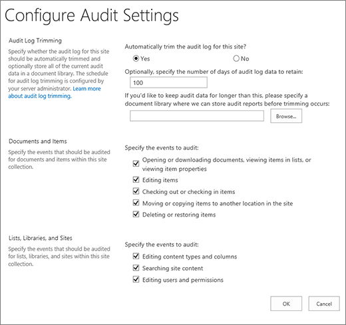
Task: Toggle Searching site content checkbox
Action: pos(136,268)
